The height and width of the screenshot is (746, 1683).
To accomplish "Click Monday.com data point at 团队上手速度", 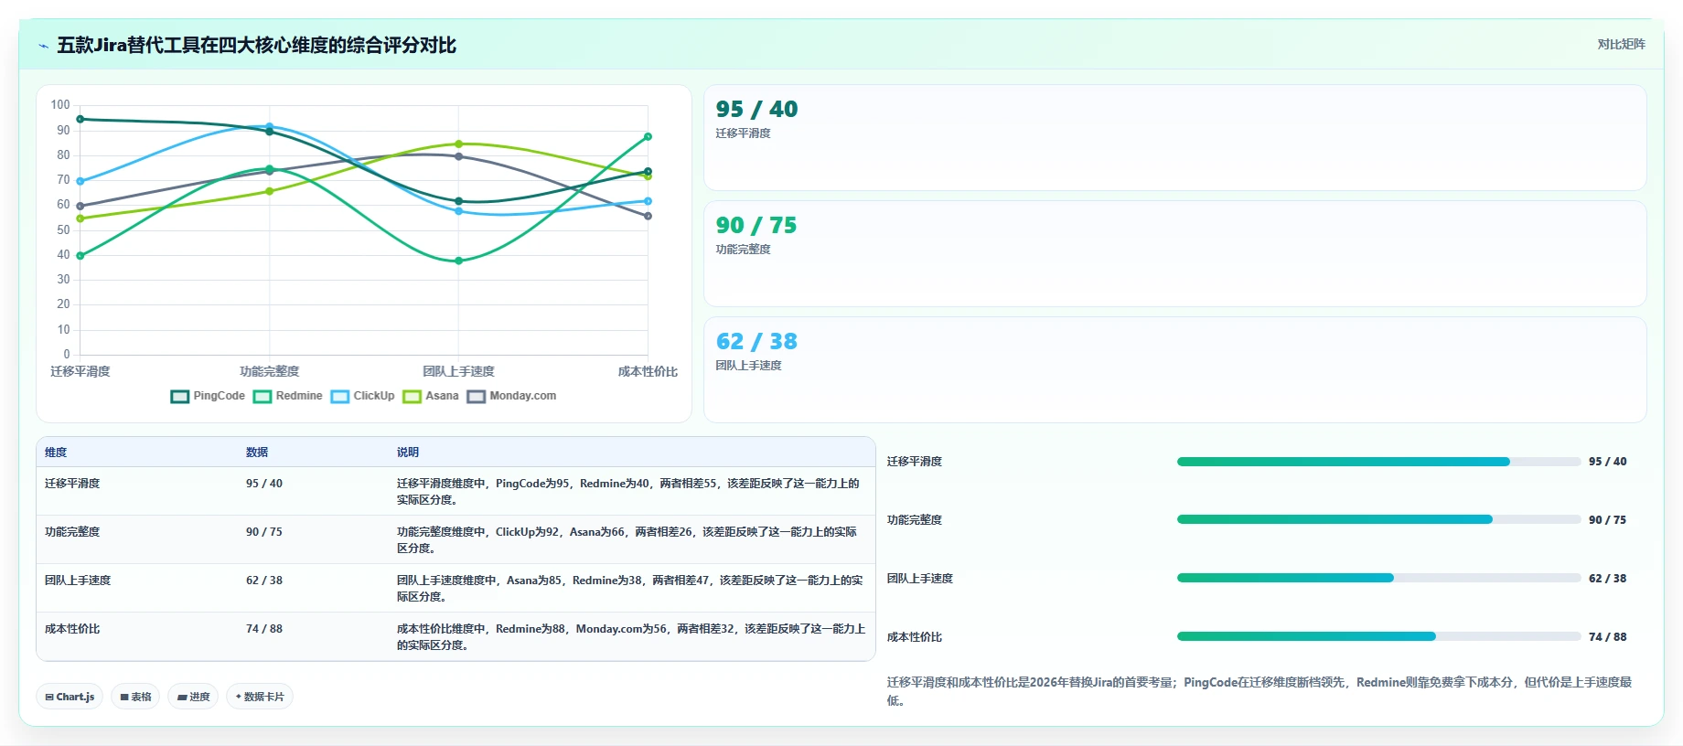I will 458,156.
